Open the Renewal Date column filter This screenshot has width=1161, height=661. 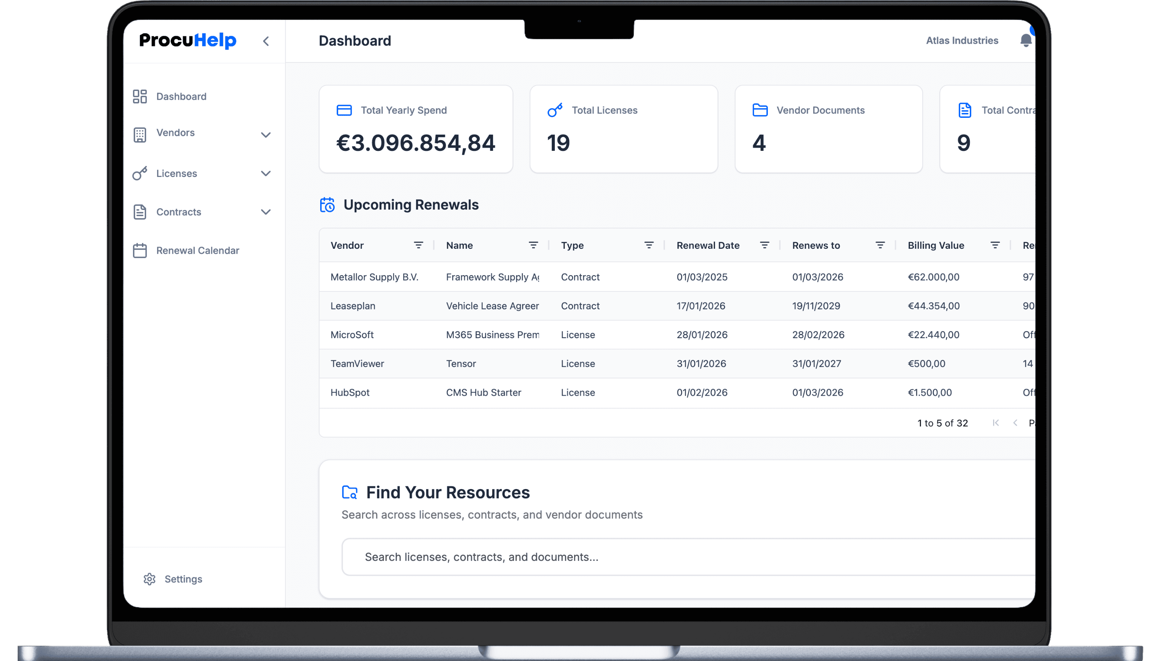coord(764,245)
